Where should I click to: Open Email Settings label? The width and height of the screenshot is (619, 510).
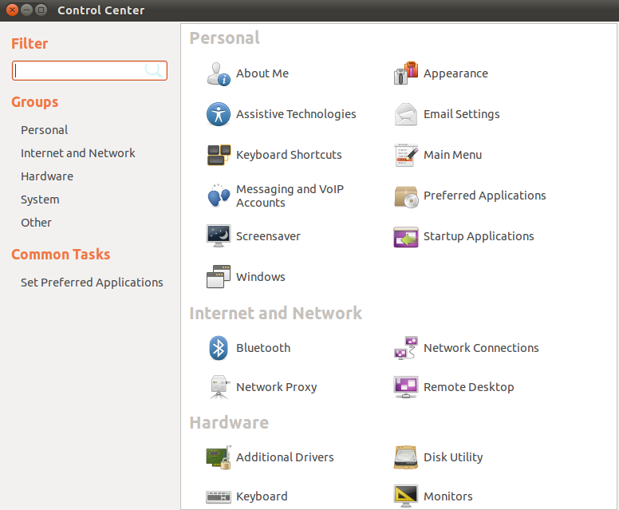[462, 114]
